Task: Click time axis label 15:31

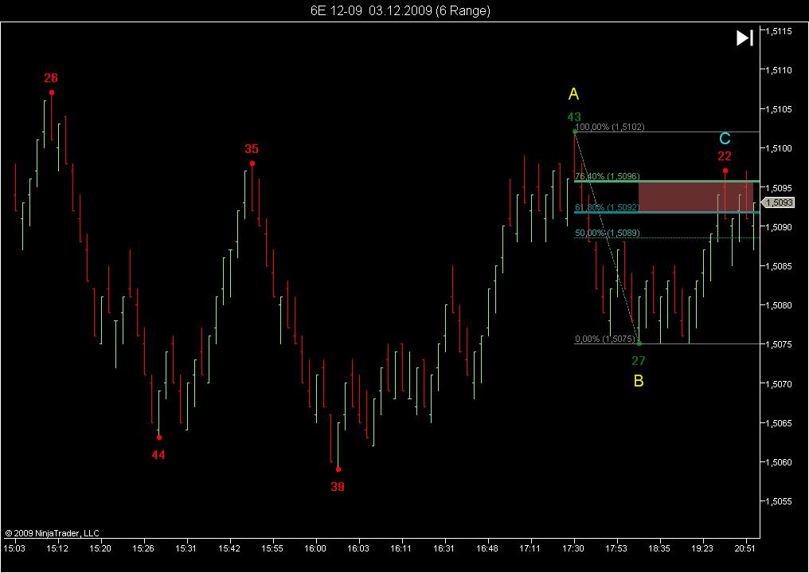Action: click(186, 548)
